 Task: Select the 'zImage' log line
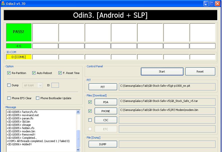click(x=19, y=125)
